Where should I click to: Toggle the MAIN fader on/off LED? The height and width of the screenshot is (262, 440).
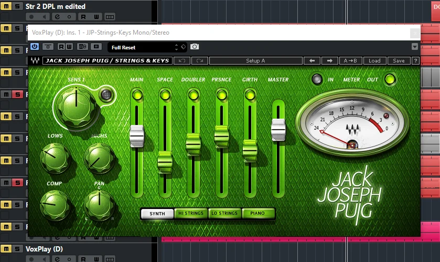pos(137,95)
